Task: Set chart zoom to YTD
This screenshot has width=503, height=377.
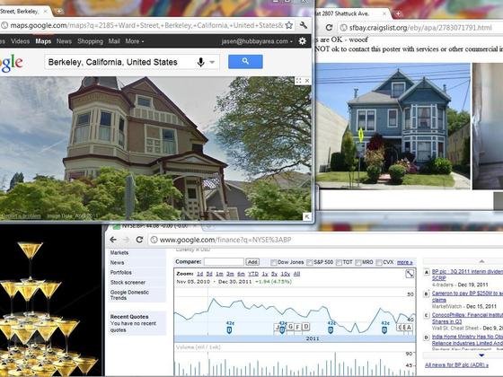Action: [253, 274]
